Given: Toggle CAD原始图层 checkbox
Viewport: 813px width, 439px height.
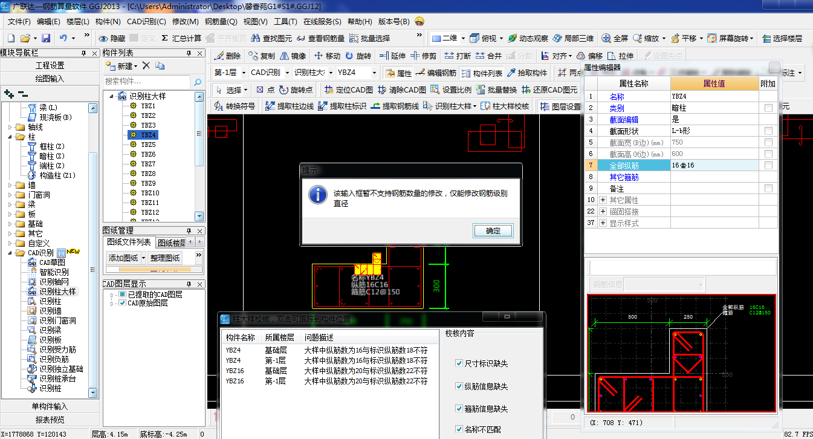Looking at the screenshot, I should (x=122, y=303).
